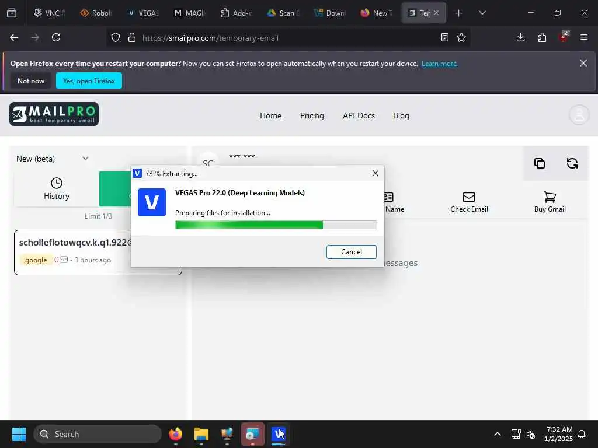Switch to the Add-ons browser tab

pyautogui.click(x=237, y=13)
